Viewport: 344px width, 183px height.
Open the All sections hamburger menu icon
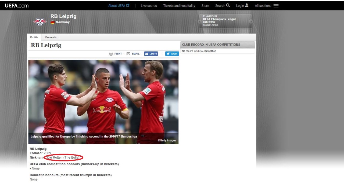(x=276, y=6)
